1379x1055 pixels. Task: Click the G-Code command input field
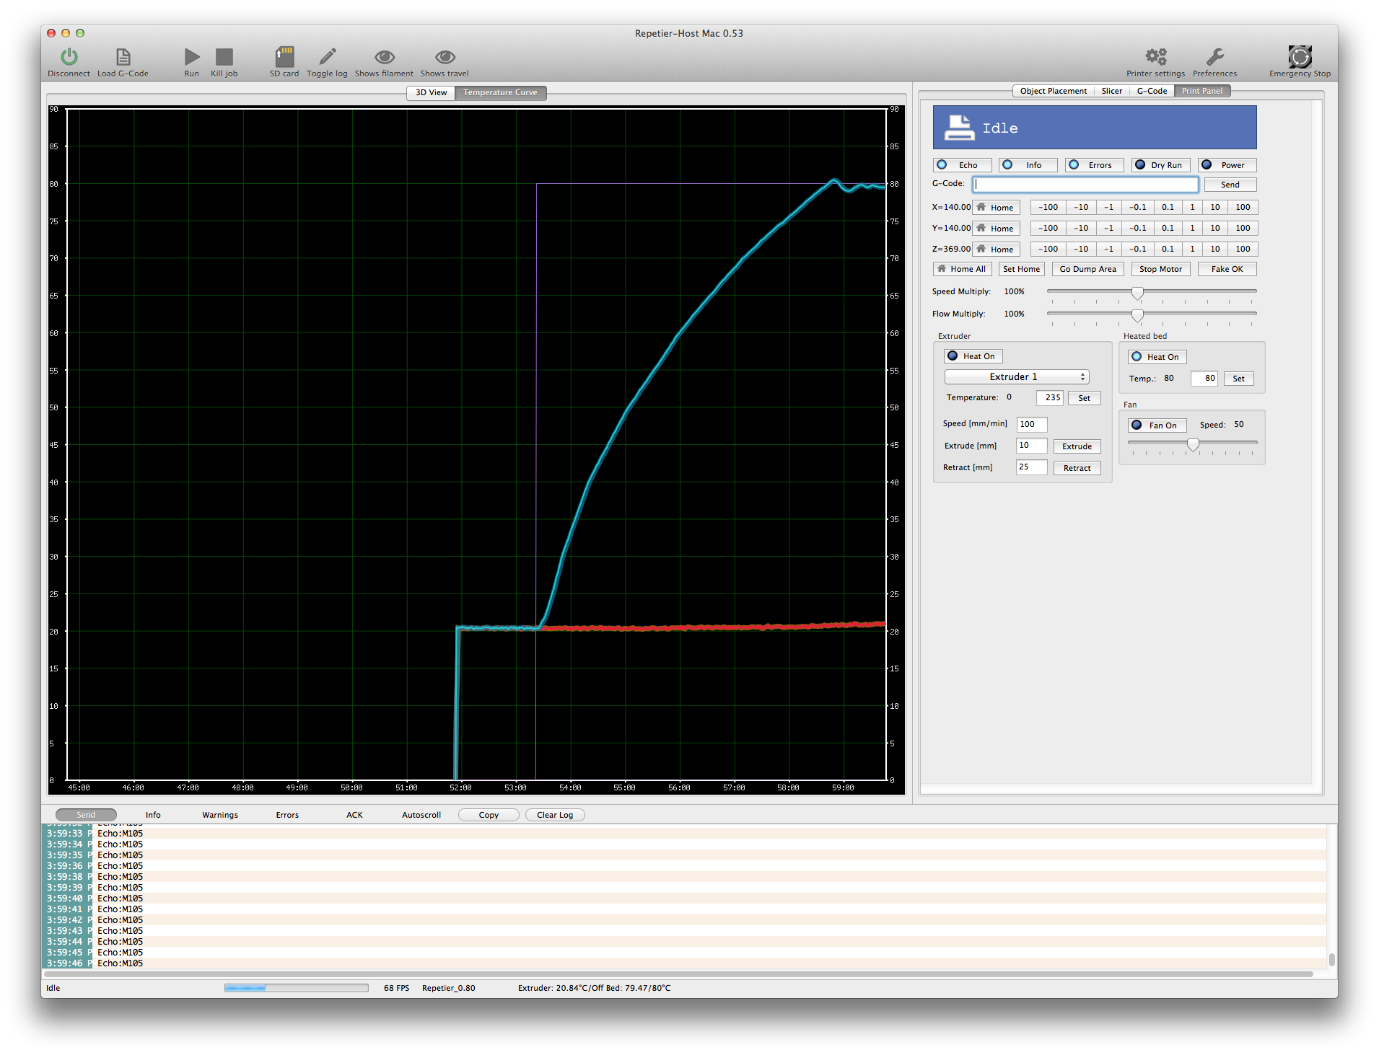coord(1085,185)
